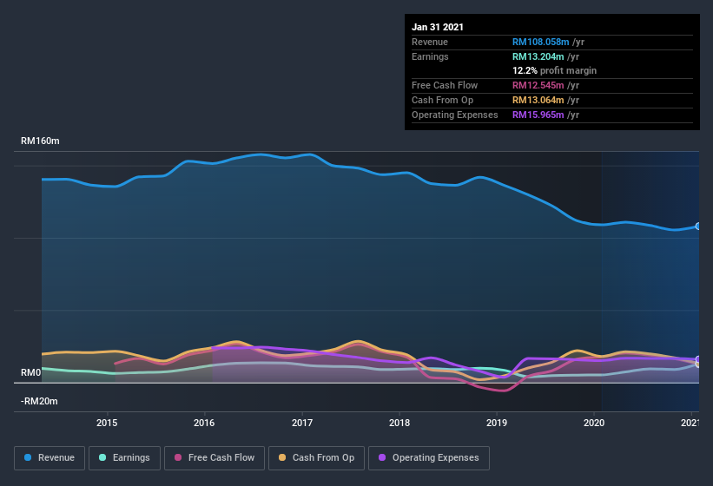
Task: Toggle the Cash From Op legend button
Action: click(x=316, y=458)
